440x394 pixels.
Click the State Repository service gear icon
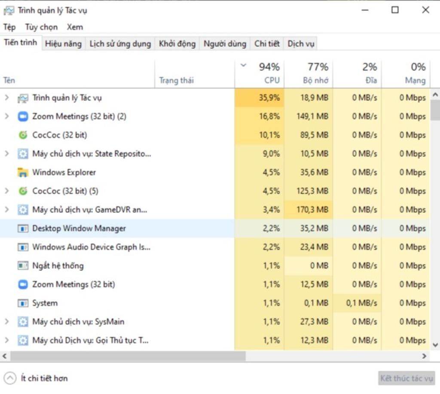click(x=23, y=154)
